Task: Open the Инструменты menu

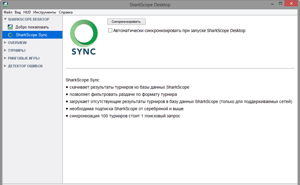Action: click(45, 12)
